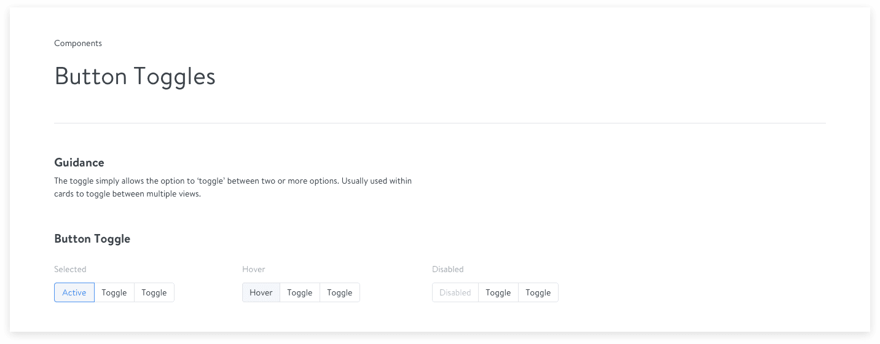Click the grey Selected label
The image size is (880, 344).
pos(70,269)
